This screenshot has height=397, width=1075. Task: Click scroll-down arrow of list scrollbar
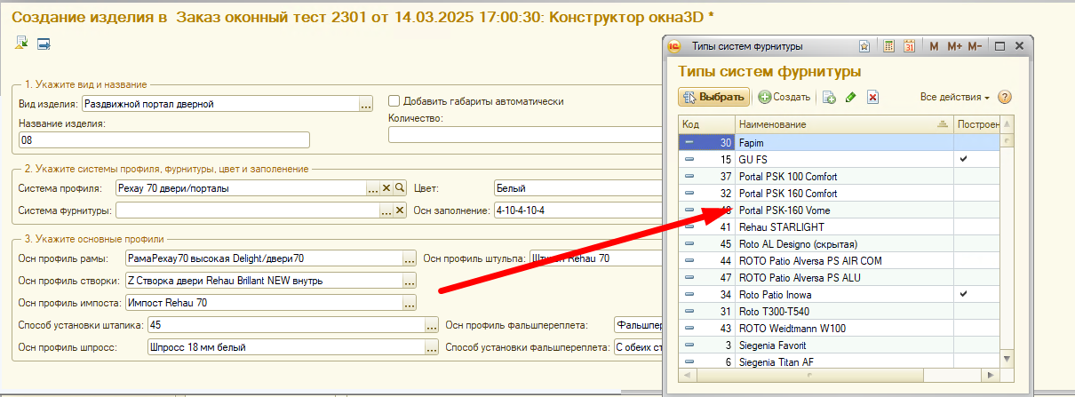[x=1007, y=359]
